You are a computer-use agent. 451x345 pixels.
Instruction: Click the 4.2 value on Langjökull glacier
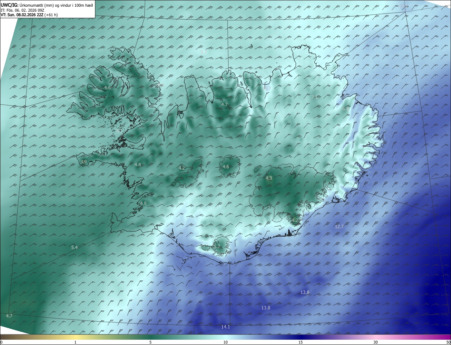[182, 168]
